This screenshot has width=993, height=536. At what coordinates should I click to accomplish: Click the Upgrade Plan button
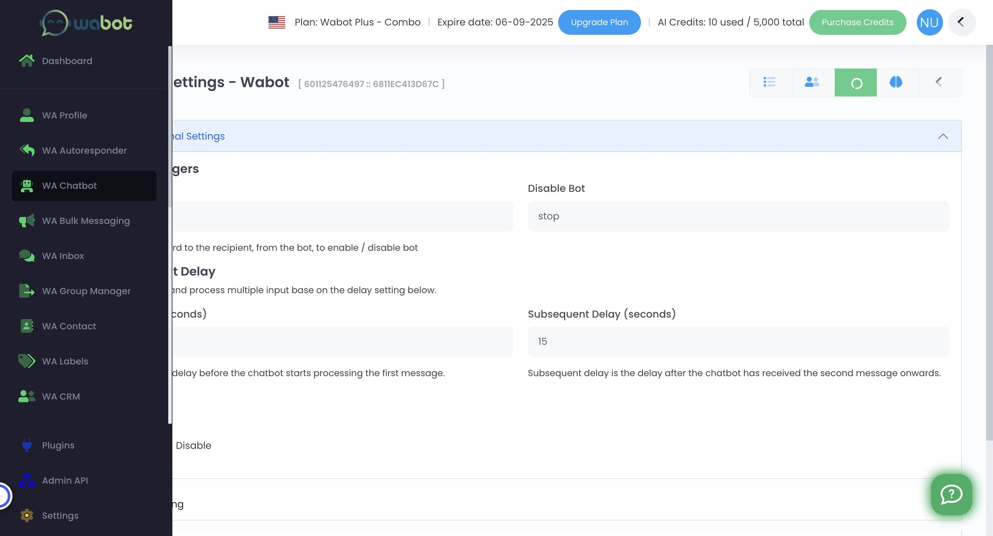(600, 22)
